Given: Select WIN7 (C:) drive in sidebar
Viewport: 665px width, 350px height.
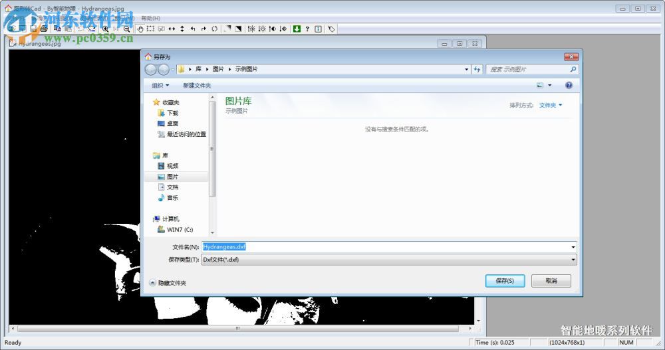Looking at the screenshot, I should (175, 230).
